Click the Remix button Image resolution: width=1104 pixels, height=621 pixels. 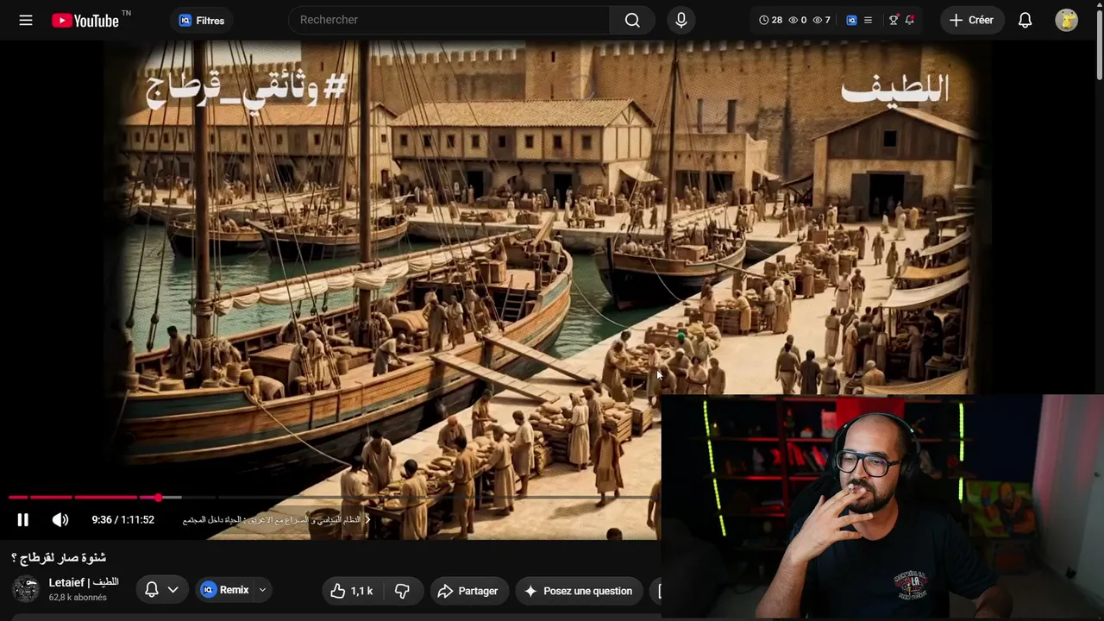tap(226, 590)
